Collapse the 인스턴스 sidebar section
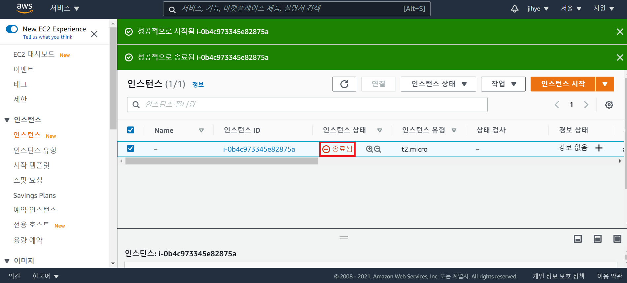Image resolution: width=627 pixels, height=283 pixels. point(7,120)
